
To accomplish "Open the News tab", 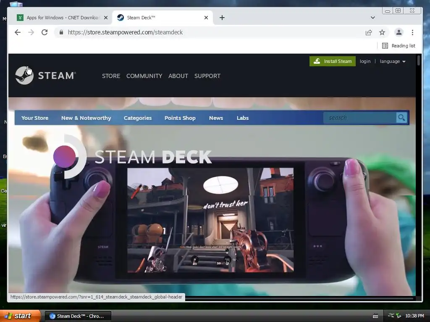I will 216,118.
